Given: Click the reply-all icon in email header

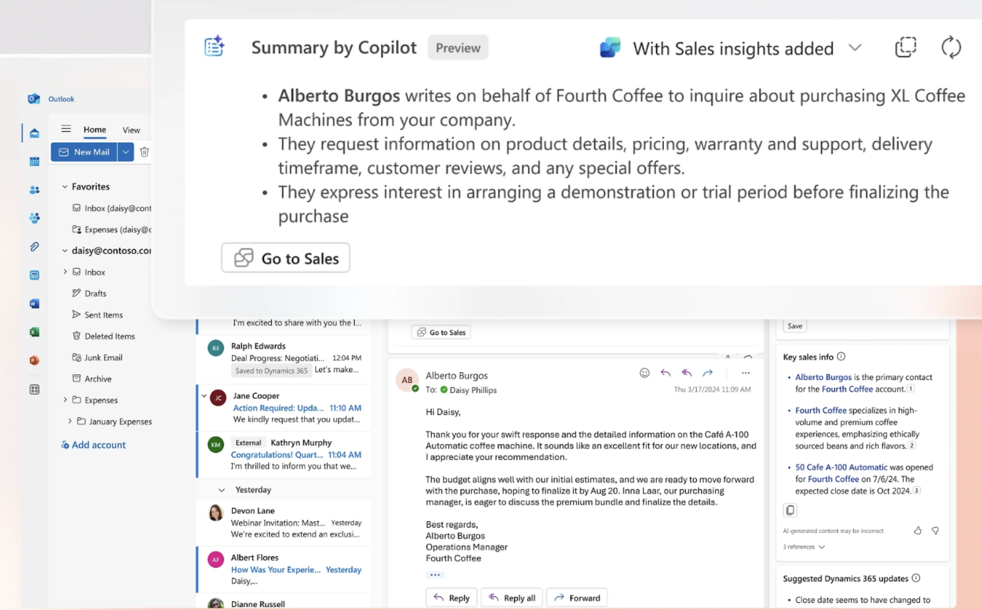Looking at the screenshot, I should coord(687,373).
